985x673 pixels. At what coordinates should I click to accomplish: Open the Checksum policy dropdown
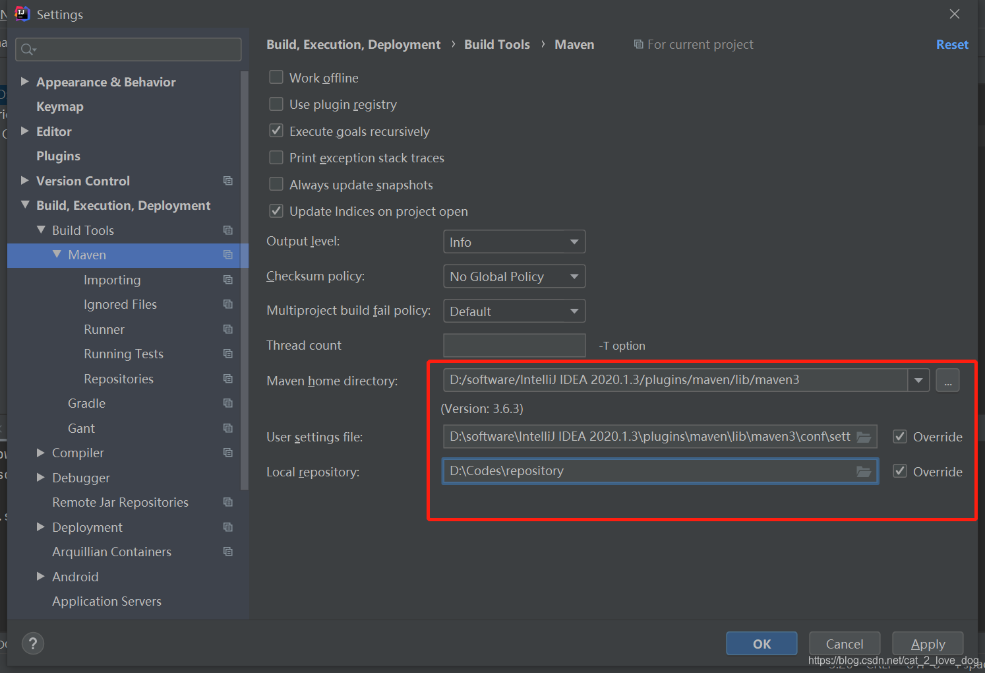[x=514, y=276]
